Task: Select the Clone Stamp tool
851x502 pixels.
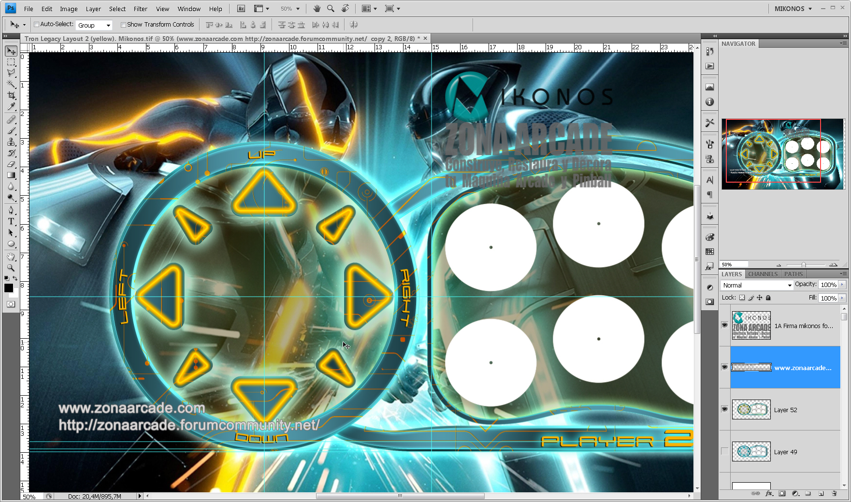Action: 11,142
